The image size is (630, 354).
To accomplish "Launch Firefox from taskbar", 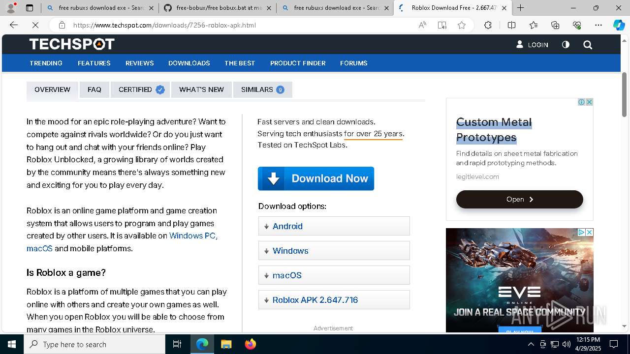I will point(251,344).
